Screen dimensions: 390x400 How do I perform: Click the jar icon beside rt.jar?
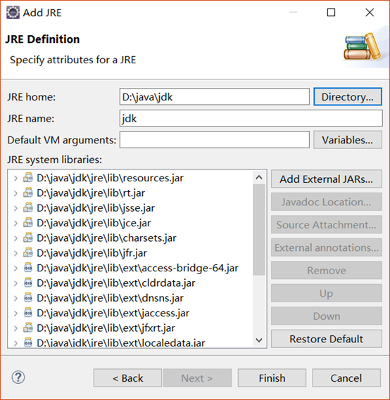point(28,193)
